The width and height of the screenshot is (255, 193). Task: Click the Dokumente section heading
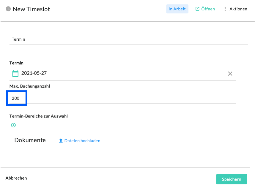point(30,140)
